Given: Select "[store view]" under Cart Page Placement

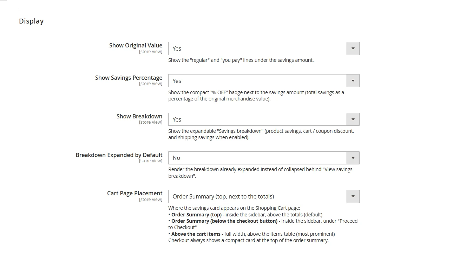Looking at the screenshot, I should (x=151, y=200).
